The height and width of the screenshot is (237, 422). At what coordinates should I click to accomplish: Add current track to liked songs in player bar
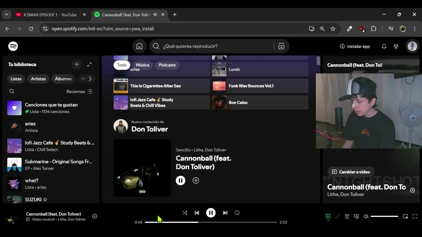[x=95, y=216]
